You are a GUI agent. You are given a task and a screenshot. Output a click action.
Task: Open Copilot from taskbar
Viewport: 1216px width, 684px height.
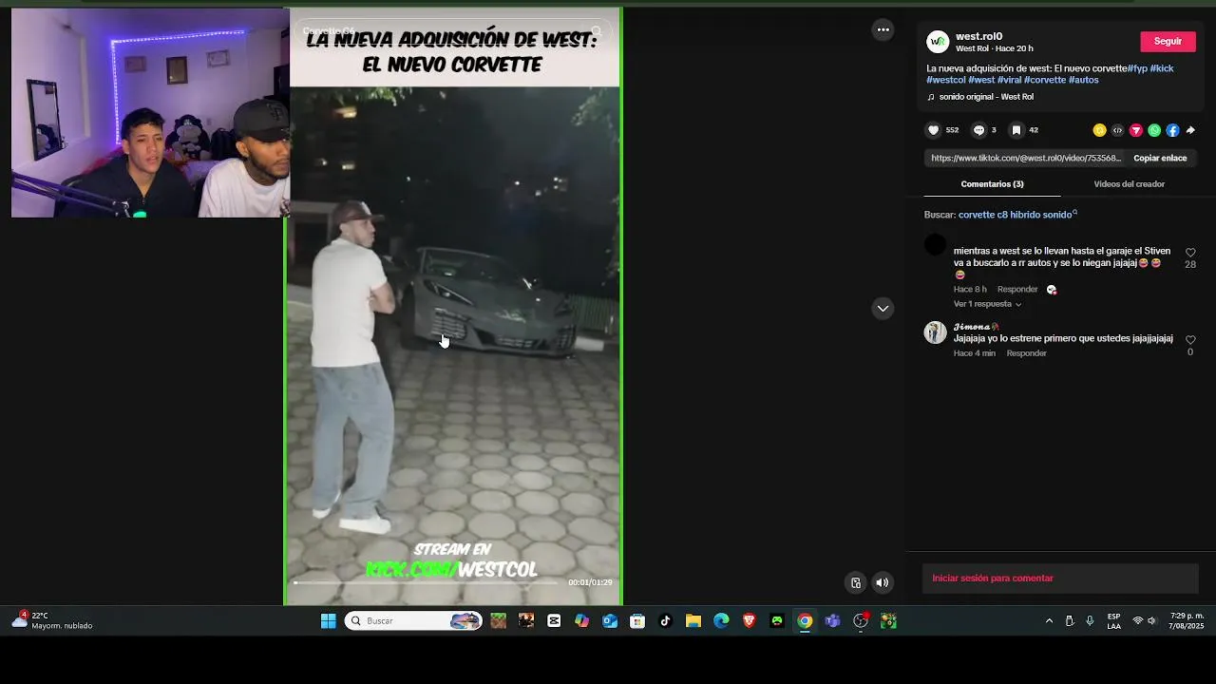click(x=581, y=621)
